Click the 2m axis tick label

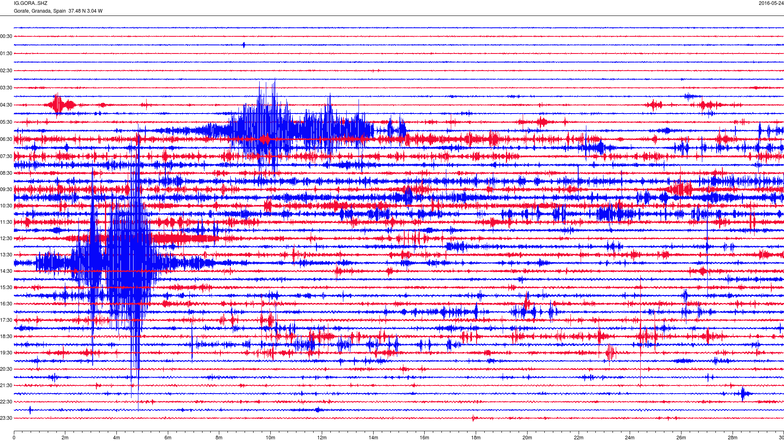point(65,438)
